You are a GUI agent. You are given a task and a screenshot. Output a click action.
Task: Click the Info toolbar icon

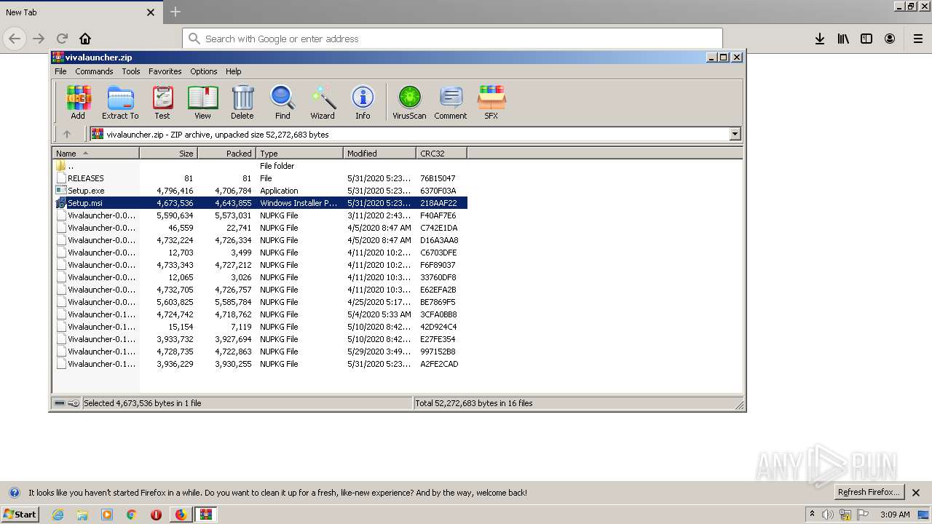(x=363, y=102)
